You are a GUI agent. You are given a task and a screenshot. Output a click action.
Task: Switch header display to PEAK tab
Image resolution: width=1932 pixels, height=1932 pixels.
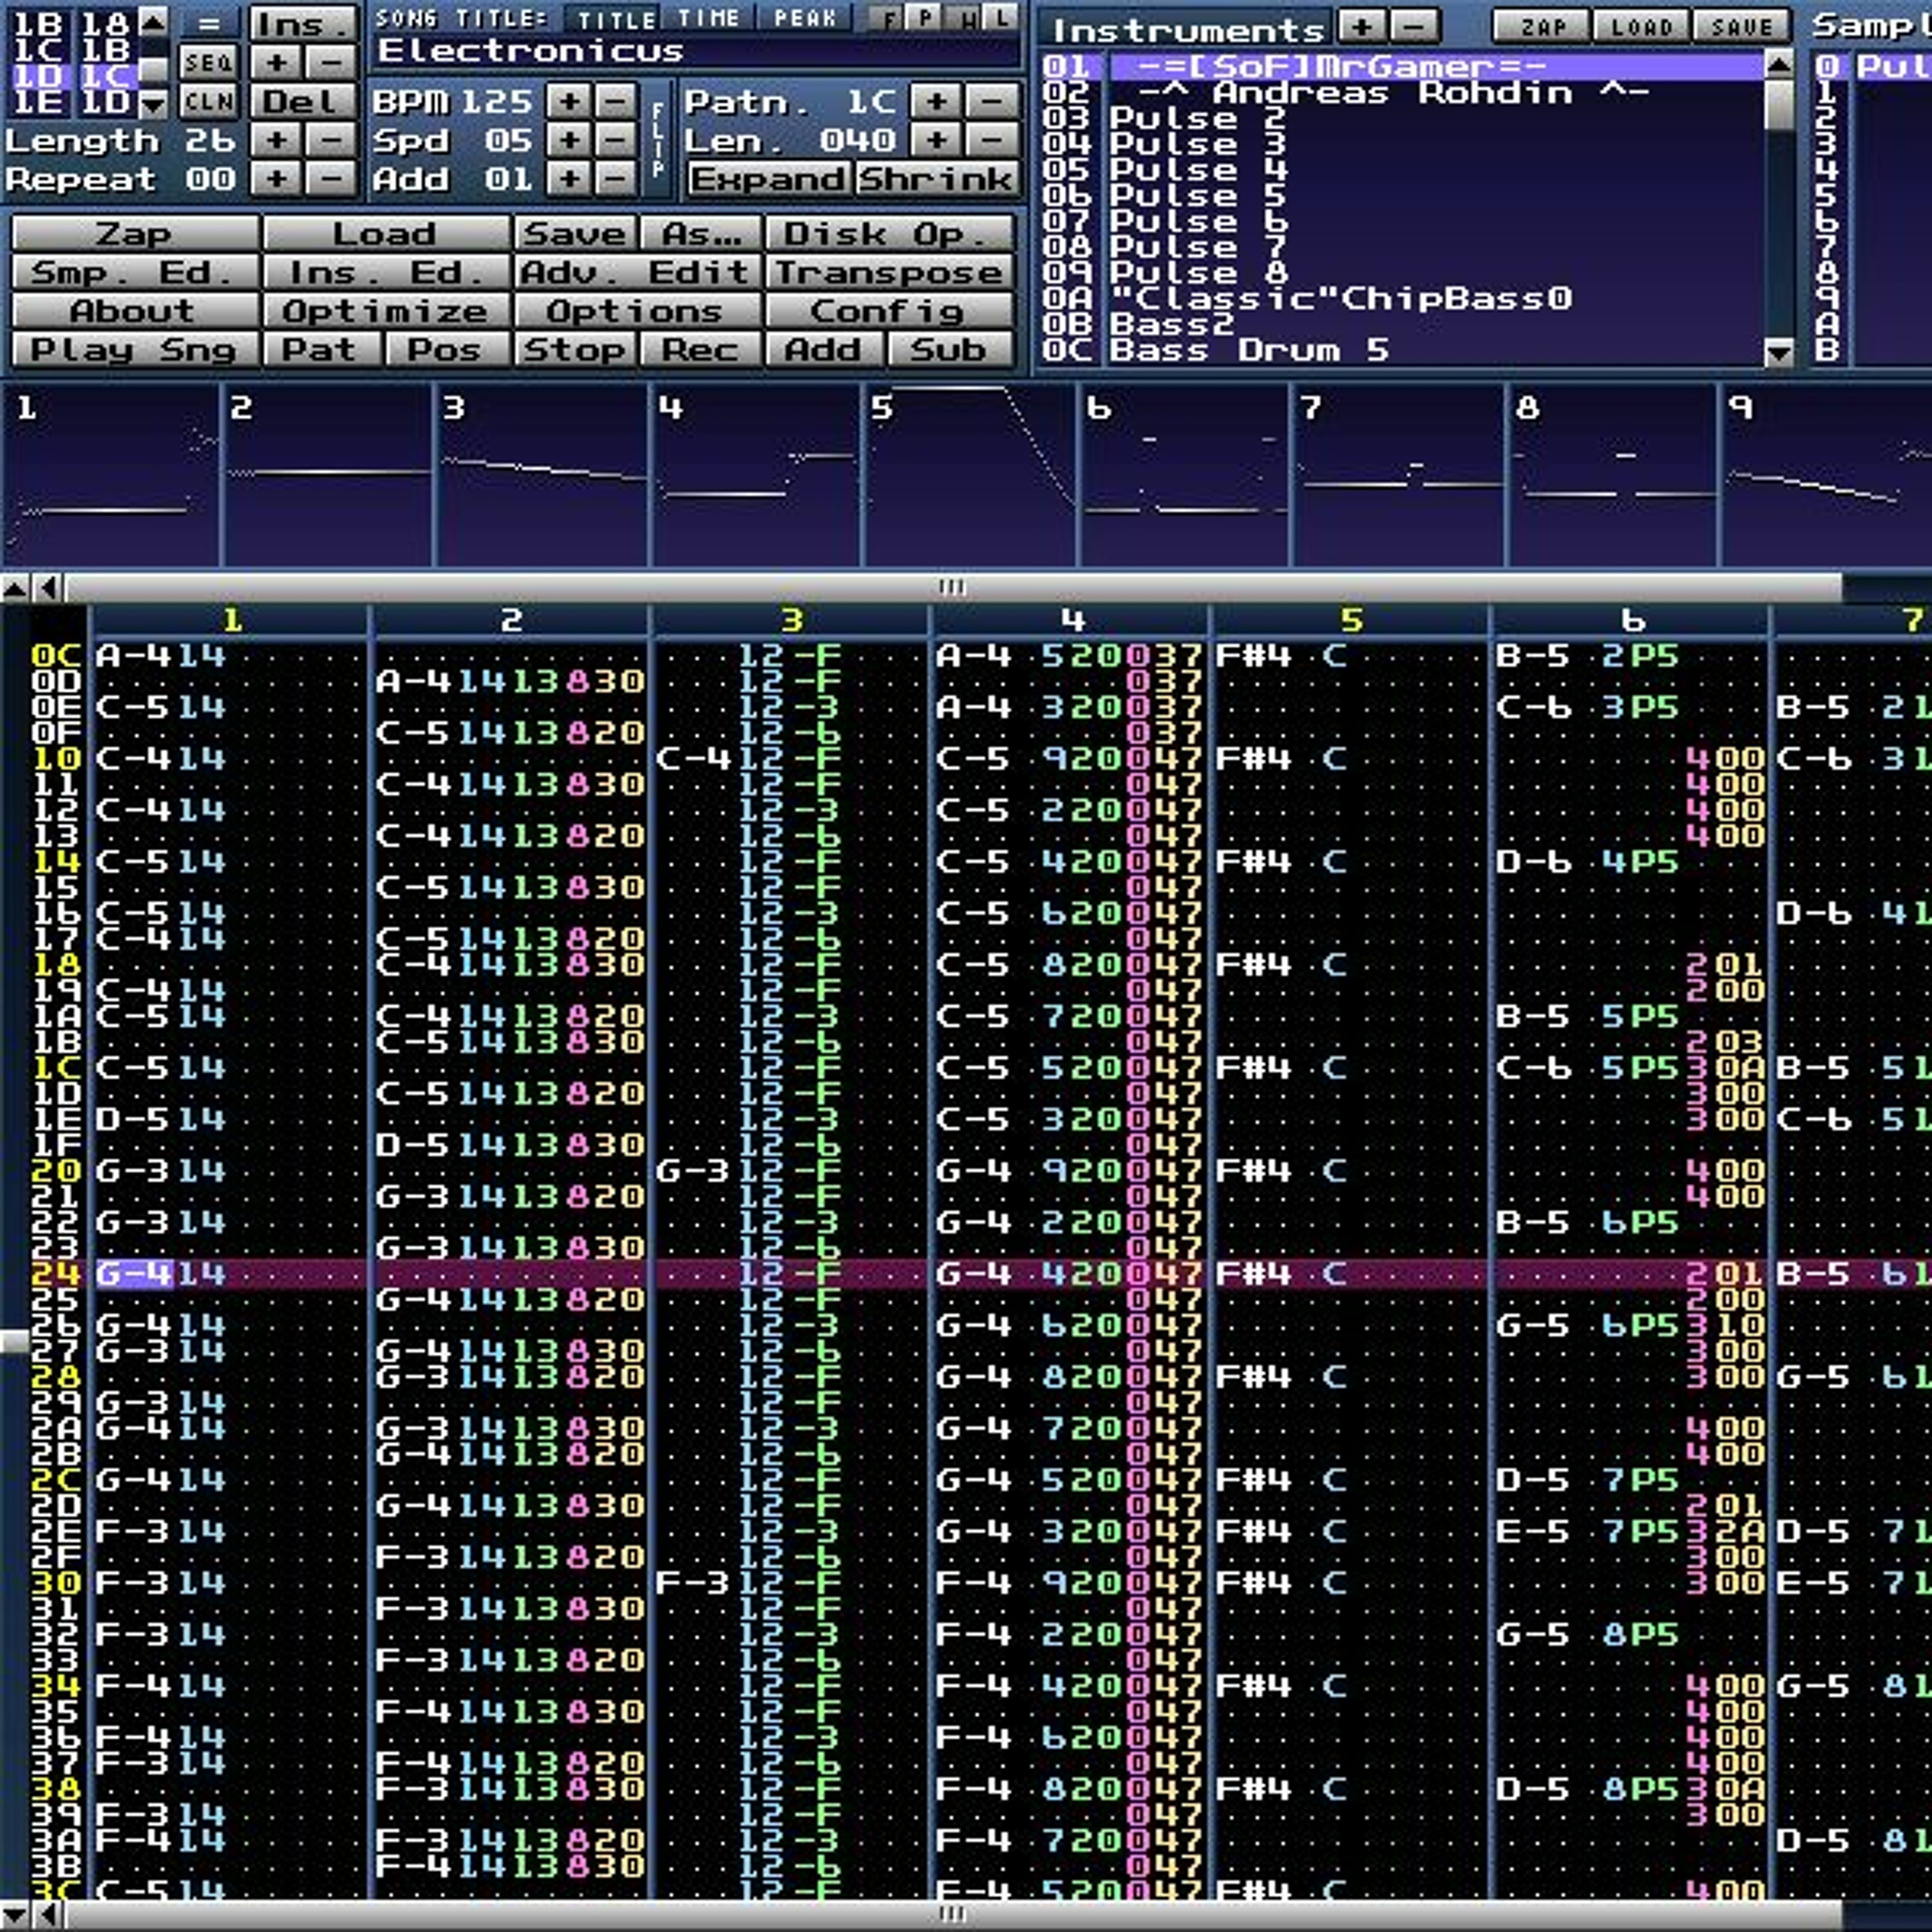(x=805, y=18)
